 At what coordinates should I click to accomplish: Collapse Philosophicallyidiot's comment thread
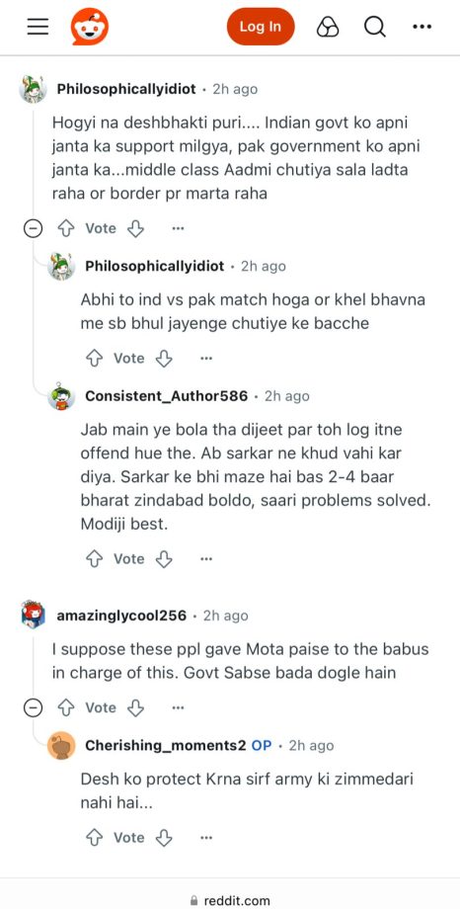pos(33,228)
